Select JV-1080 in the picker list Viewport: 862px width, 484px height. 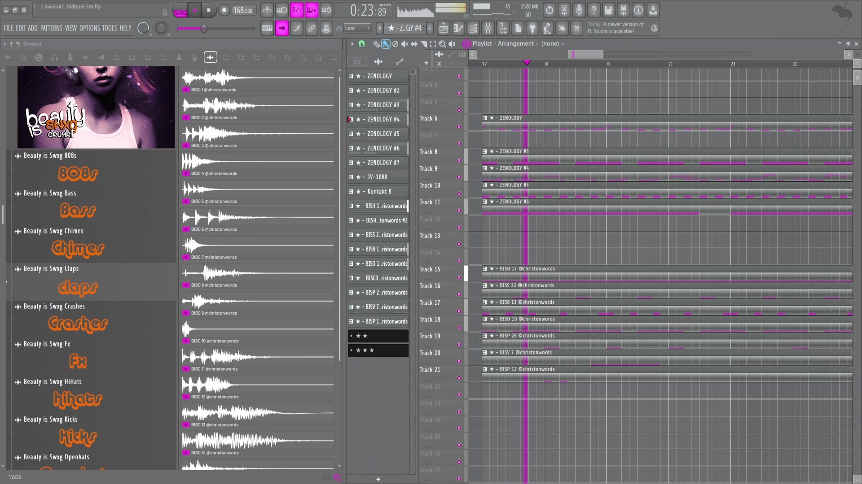click(378, 177)
